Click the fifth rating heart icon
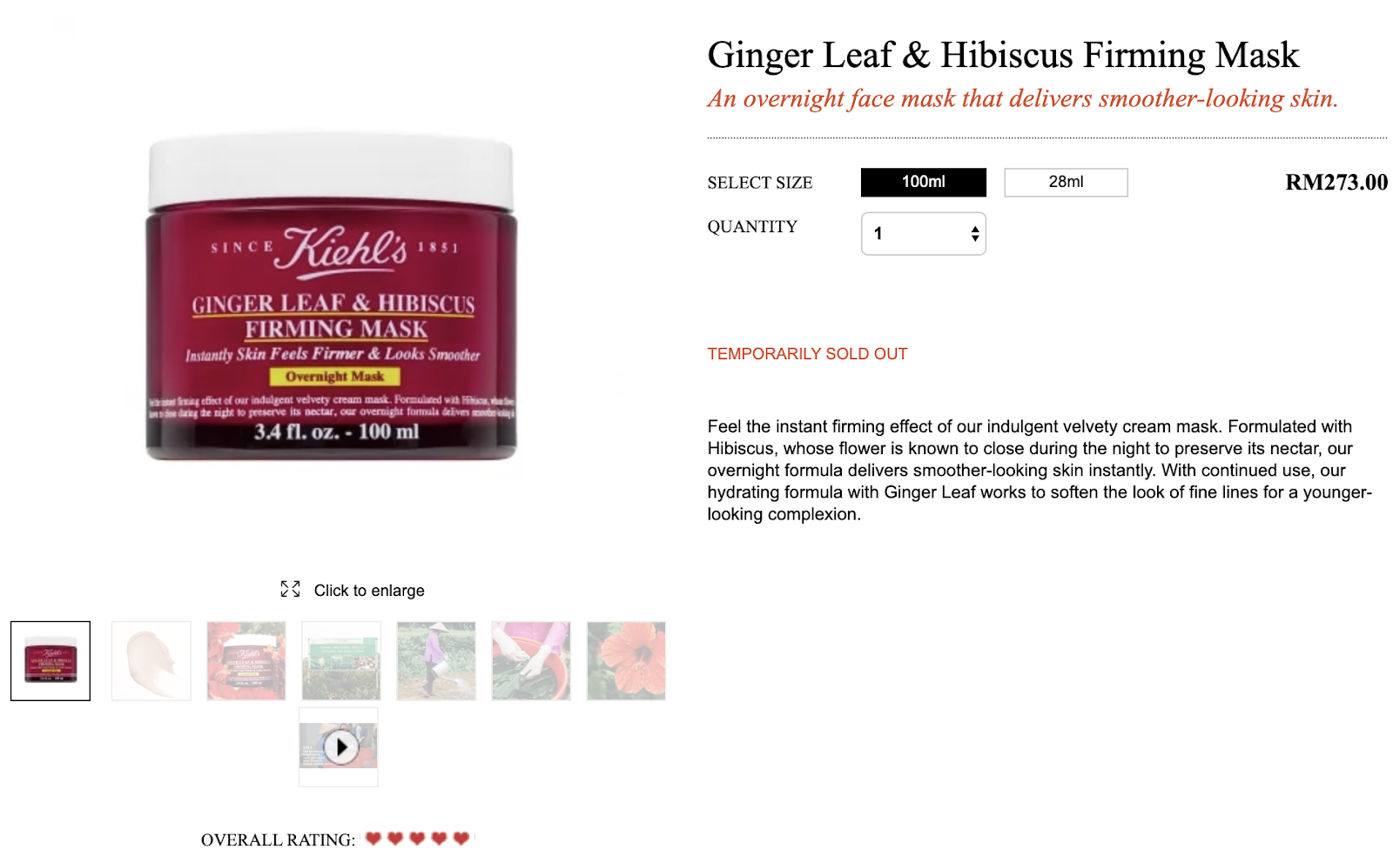Image resolution: width=1393 pixels, height=856 pixels. pos(461,839)
